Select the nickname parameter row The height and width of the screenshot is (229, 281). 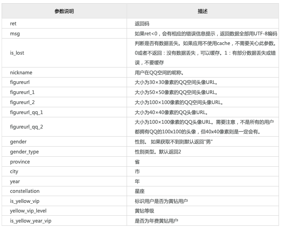coord(21,73)
